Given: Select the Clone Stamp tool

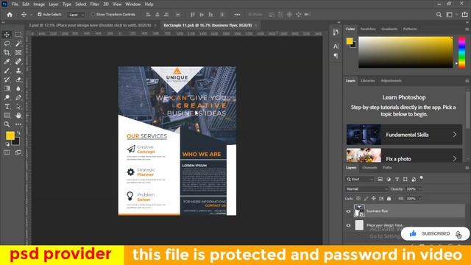Looking at the screenshot, I should coord(18,71).
